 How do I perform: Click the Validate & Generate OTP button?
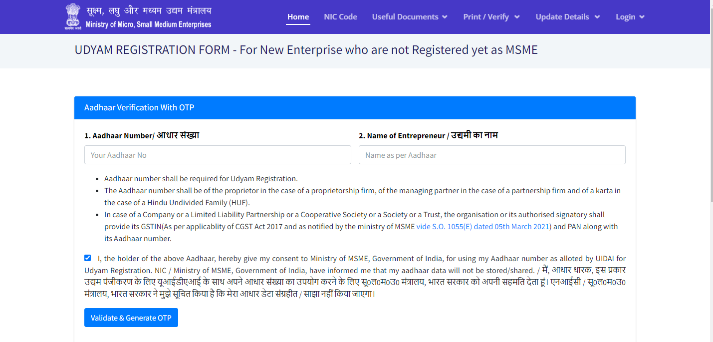pyautogui.click(x=131, y=318)
